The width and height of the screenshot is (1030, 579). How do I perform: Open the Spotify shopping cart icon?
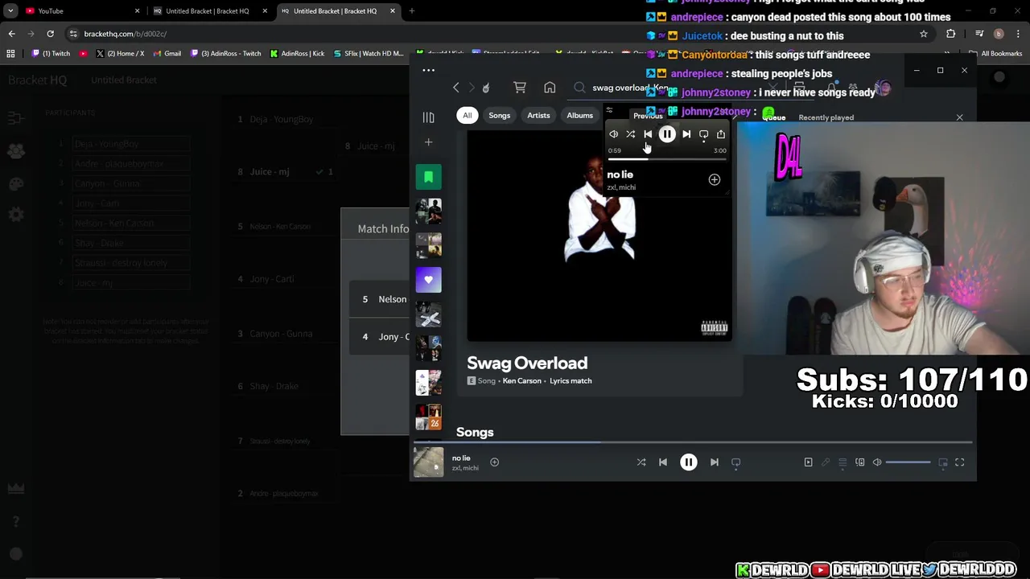520,88
